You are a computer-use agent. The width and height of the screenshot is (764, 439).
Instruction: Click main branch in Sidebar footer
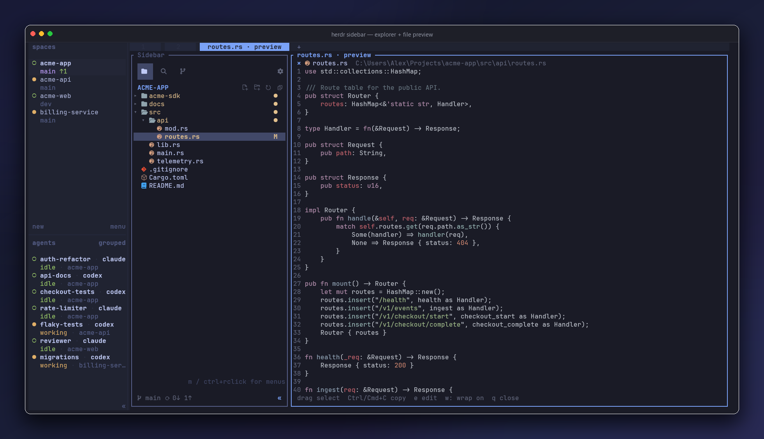coord(149,398)
